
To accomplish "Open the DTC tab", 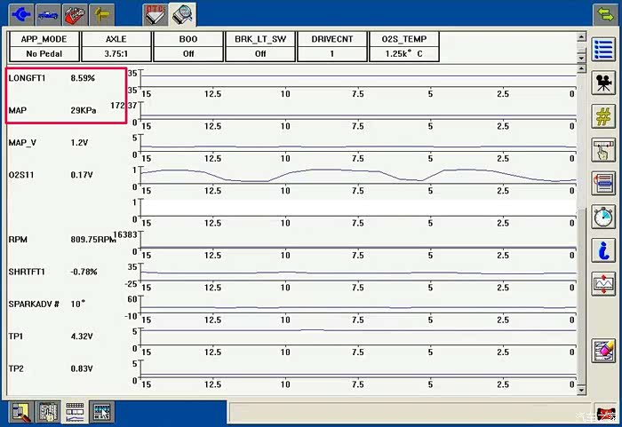I will click(x=155, y=13).
